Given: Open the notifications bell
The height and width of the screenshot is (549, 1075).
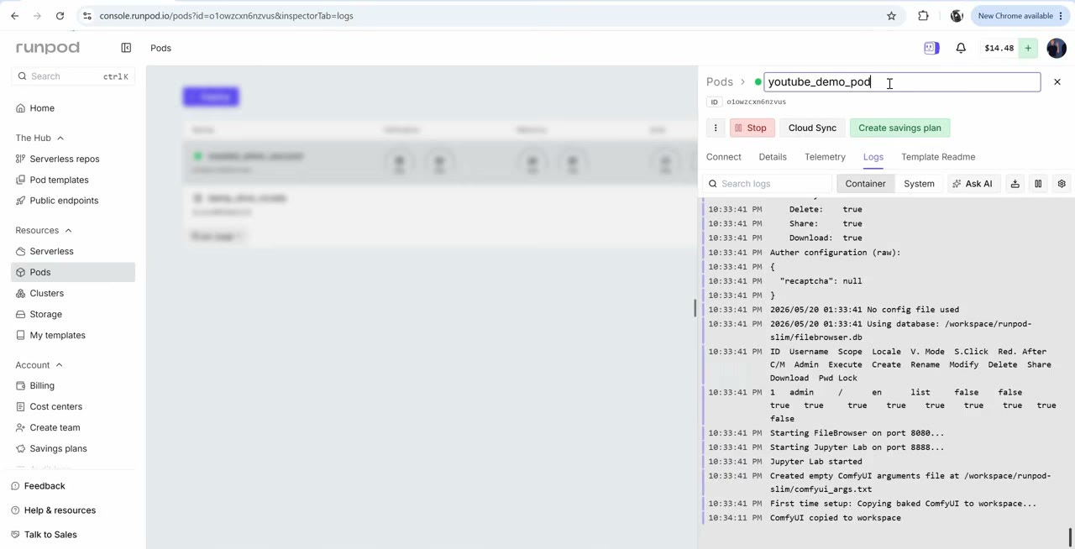Looking at the screenshot, I should click(961, 48).
